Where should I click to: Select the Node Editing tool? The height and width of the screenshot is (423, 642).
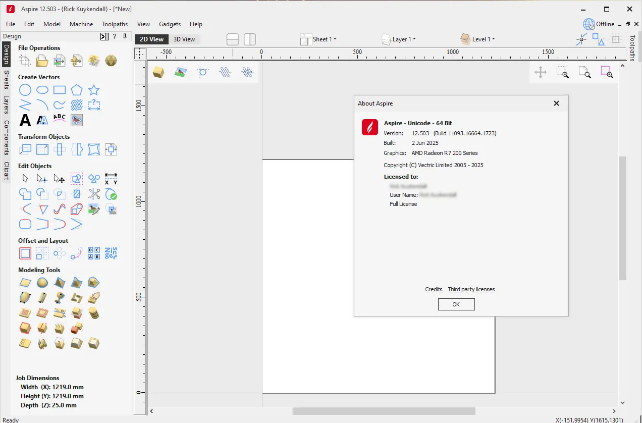pos(42,179)
